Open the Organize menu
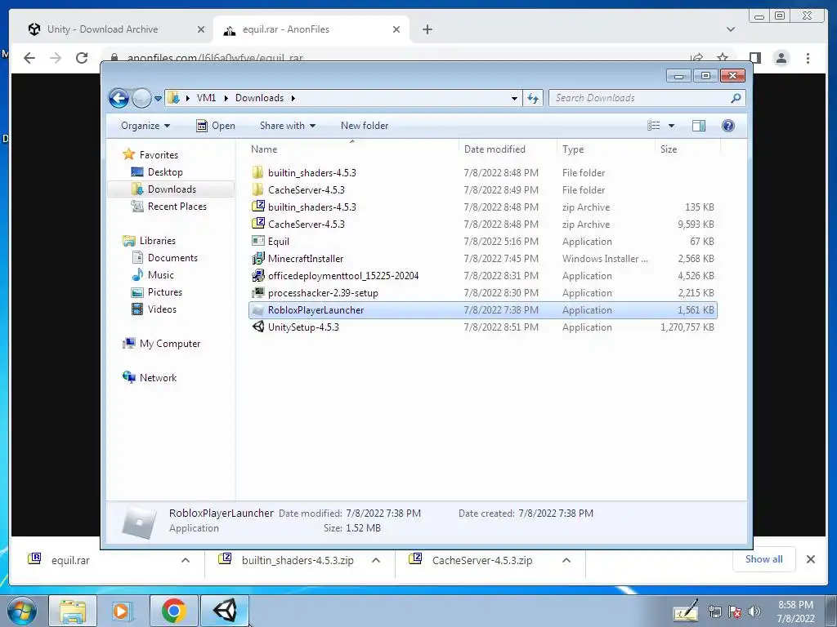This screenshot has height=627, width=837. [145, 126]
